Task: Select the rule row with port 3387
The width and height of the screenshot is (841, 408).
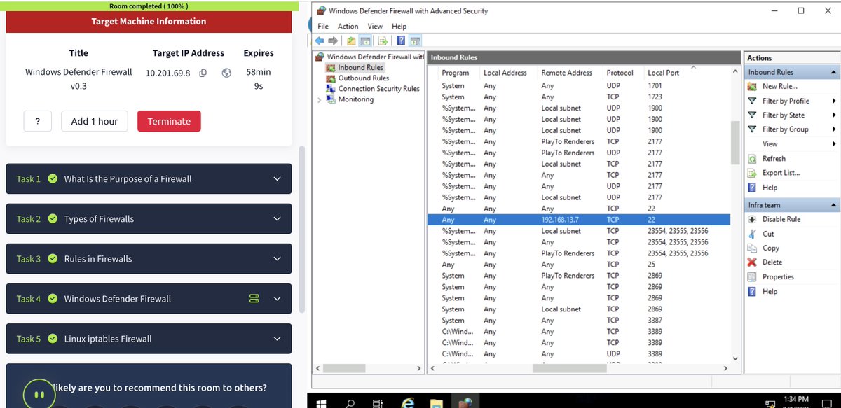Action: (579, 321)
